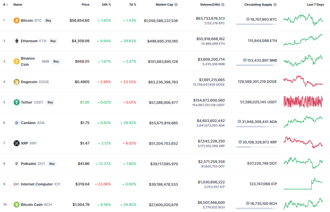Click Binance Coin price $668.05
Viewport: 330px width, 212px height.
(x=82, y=61)
